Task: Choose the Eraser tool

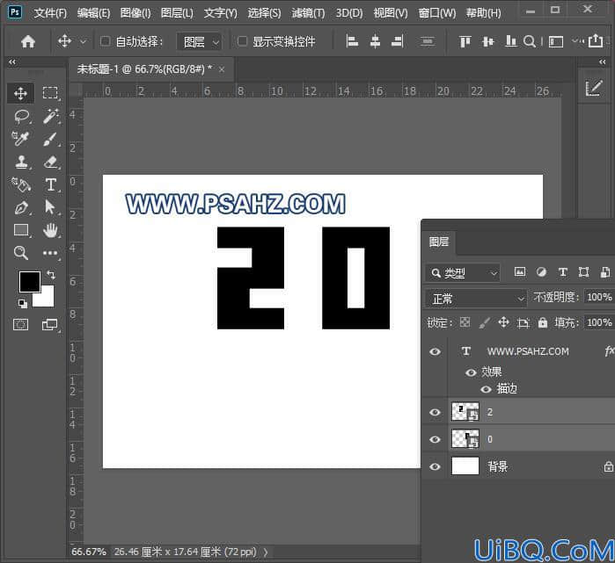Action: point(51,162)
